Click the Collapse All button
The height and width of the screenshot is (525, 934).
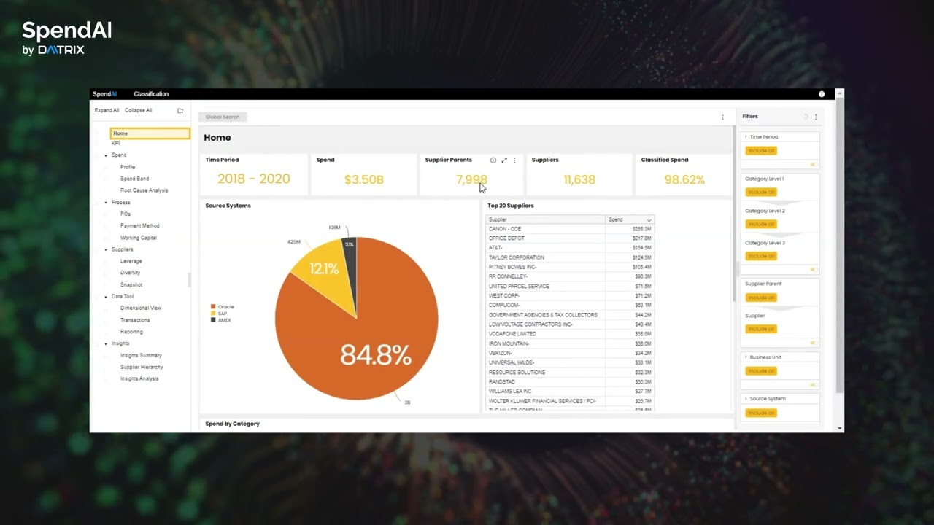click(x=138, y=111)
